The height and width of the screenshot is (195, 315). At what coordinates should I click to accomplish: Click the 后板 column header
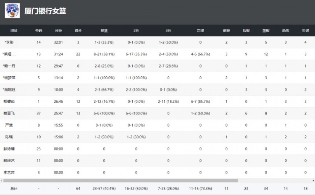point(246,31)
